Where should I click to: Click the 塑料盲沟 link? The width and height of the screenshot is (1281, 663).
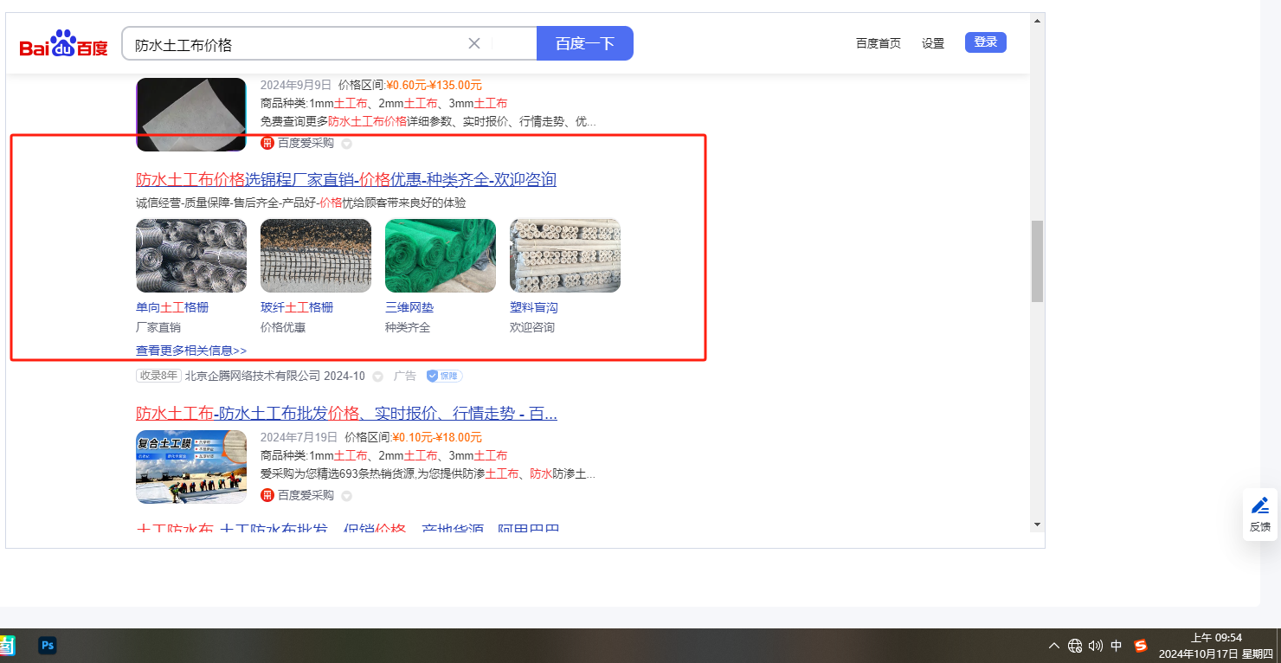click(534, 307)
